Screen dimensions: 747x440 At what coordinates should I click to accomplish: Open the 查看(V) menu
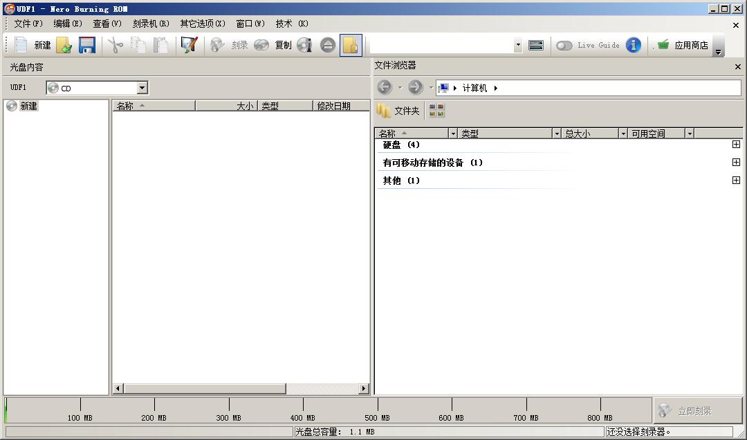[107, 24]
